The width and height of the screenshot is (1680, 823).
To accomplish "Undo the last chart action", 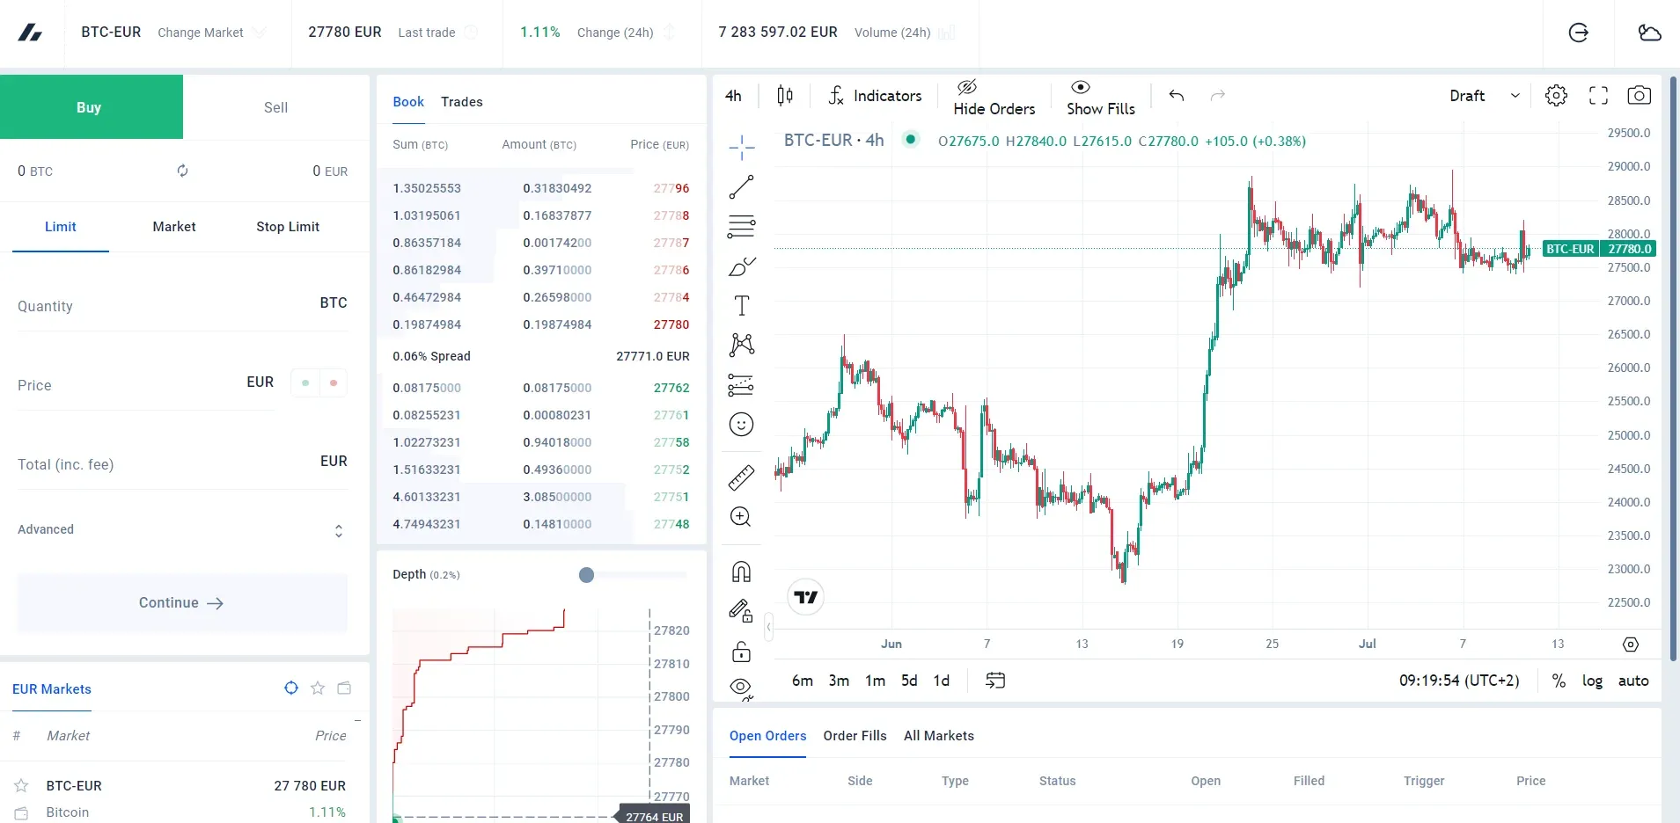I will (1175, 97).
